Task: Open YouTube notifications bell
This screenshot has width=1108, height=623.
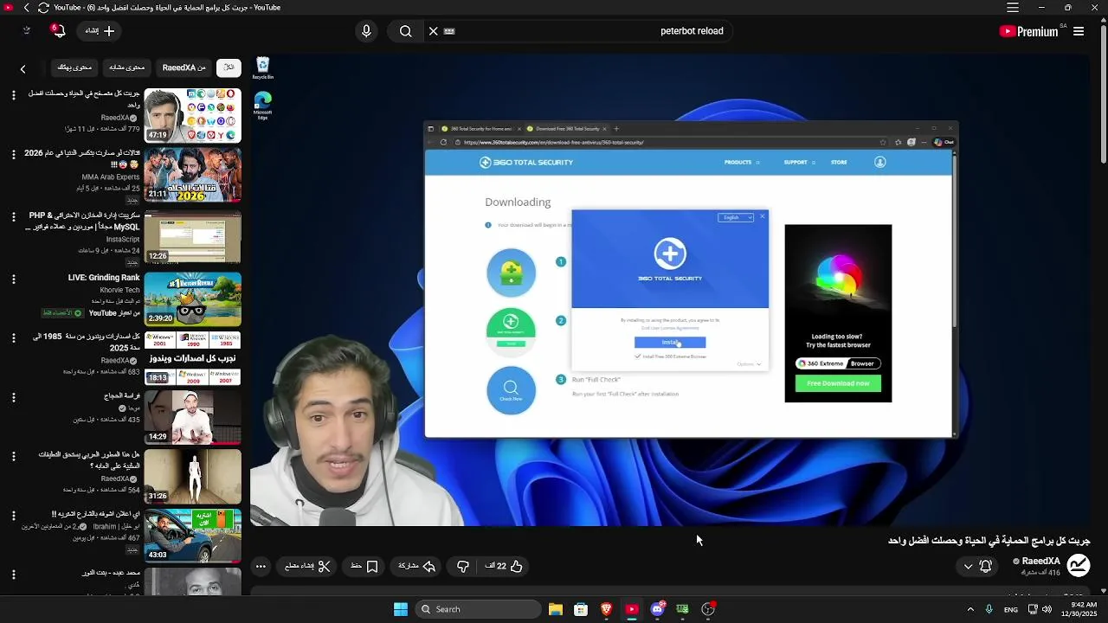Action: point(58,31)
